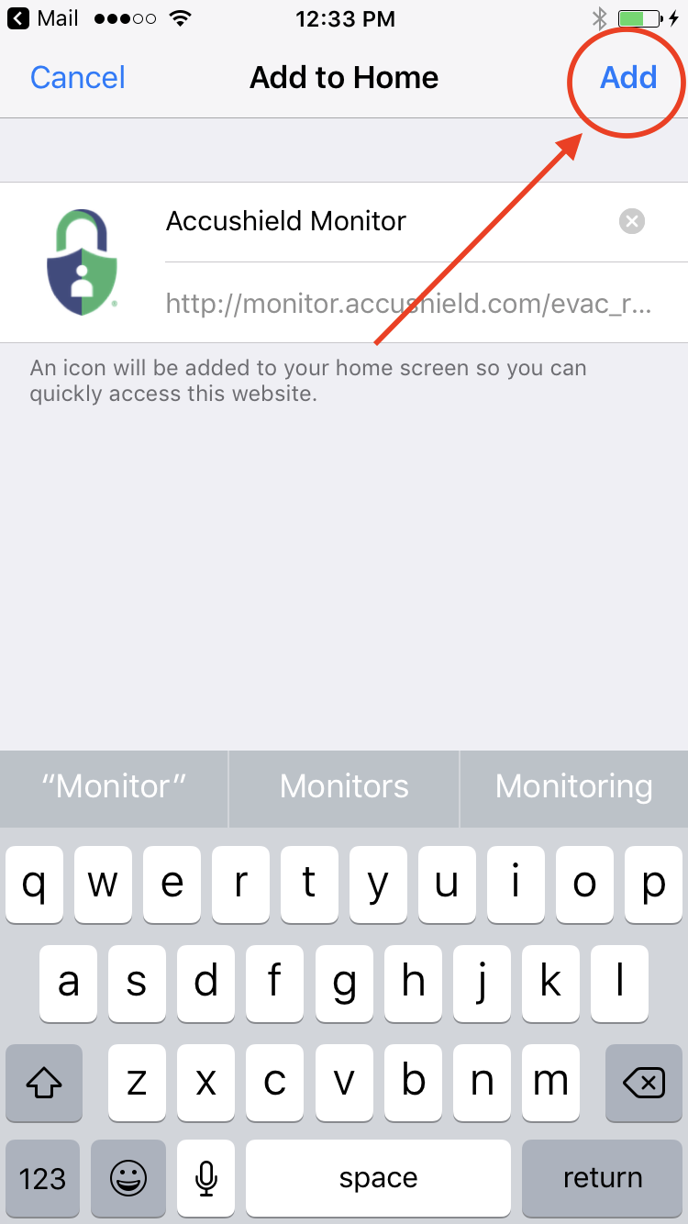This screenshot has height=1224, width=688.
Task: Tap the back-to-Mail arrow in status bar
Action: [x=17, y=18]
